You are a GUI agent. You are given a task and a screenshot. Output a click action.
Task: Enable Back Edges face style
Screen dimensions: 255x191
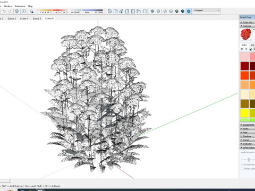[x=158, y=11]
